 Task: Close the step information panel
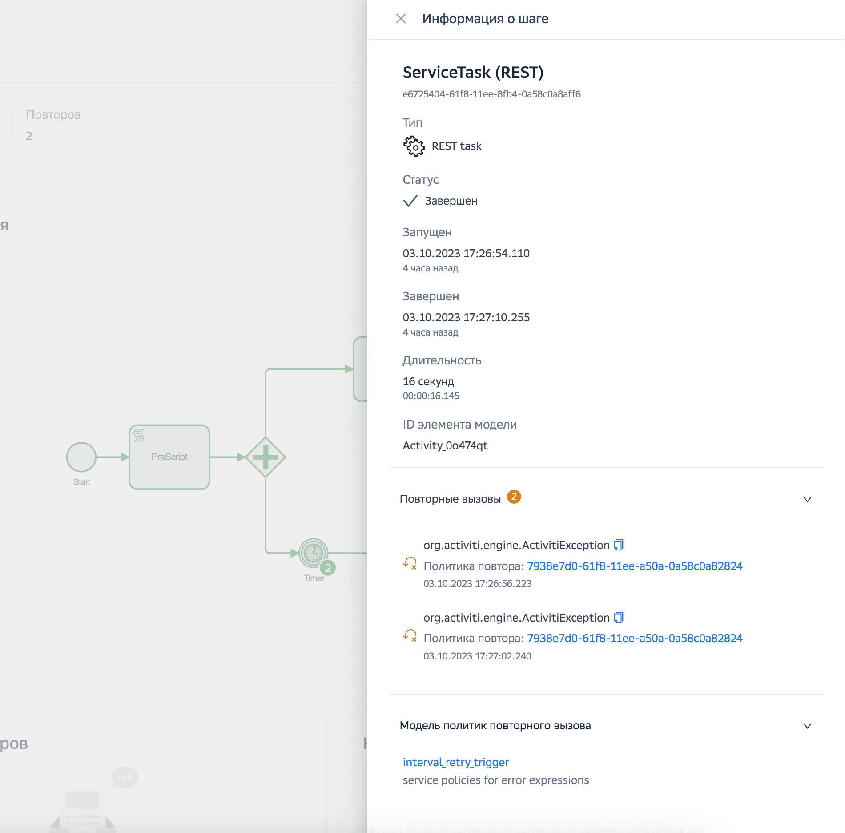coord(401,19)
